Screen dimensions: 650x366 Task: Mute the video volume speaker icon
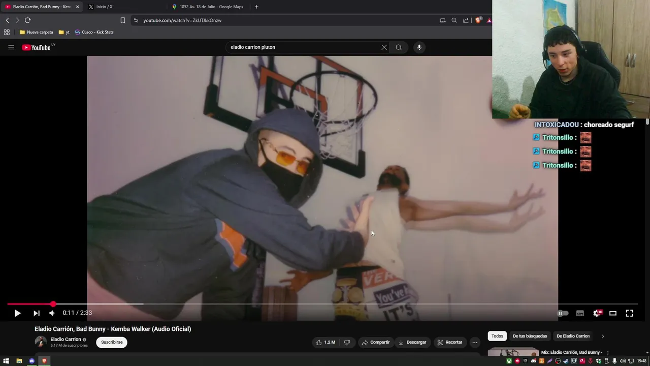51,313
